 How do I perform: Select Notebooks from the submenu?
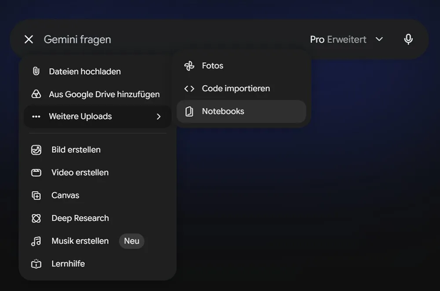coord(241,111)
